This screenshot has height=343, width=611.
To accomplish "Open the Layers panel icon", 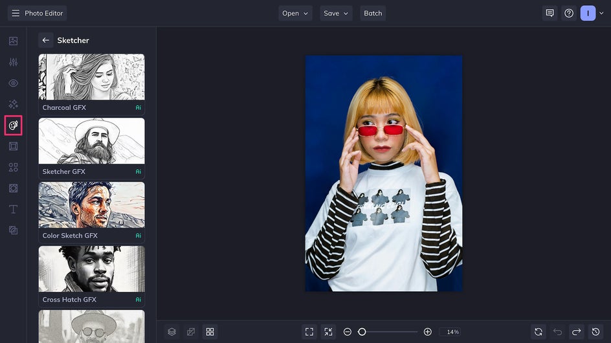I will click(172, 332).
